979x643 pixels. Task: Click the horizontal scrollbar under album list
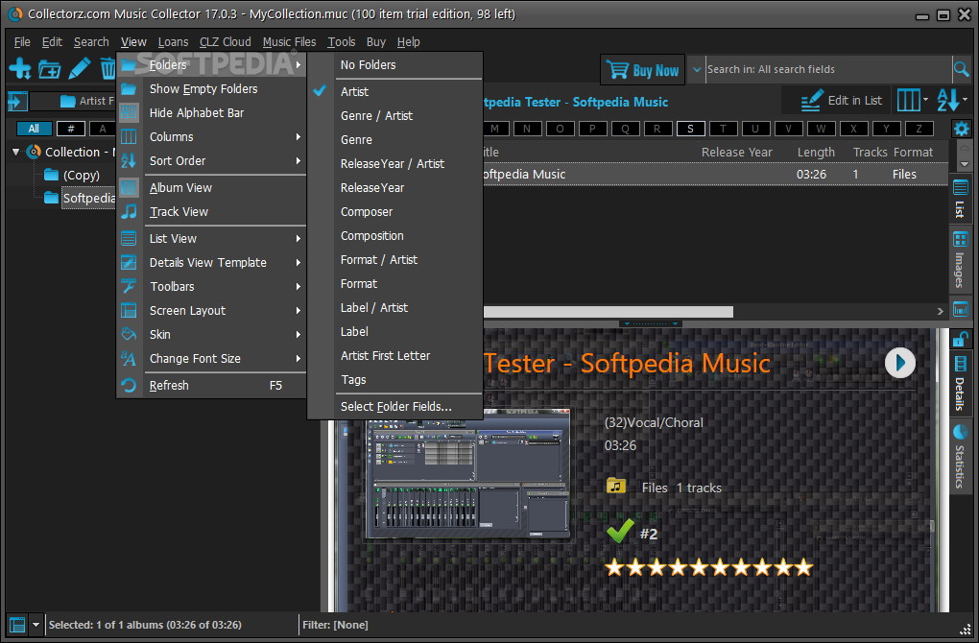[609, 312]
